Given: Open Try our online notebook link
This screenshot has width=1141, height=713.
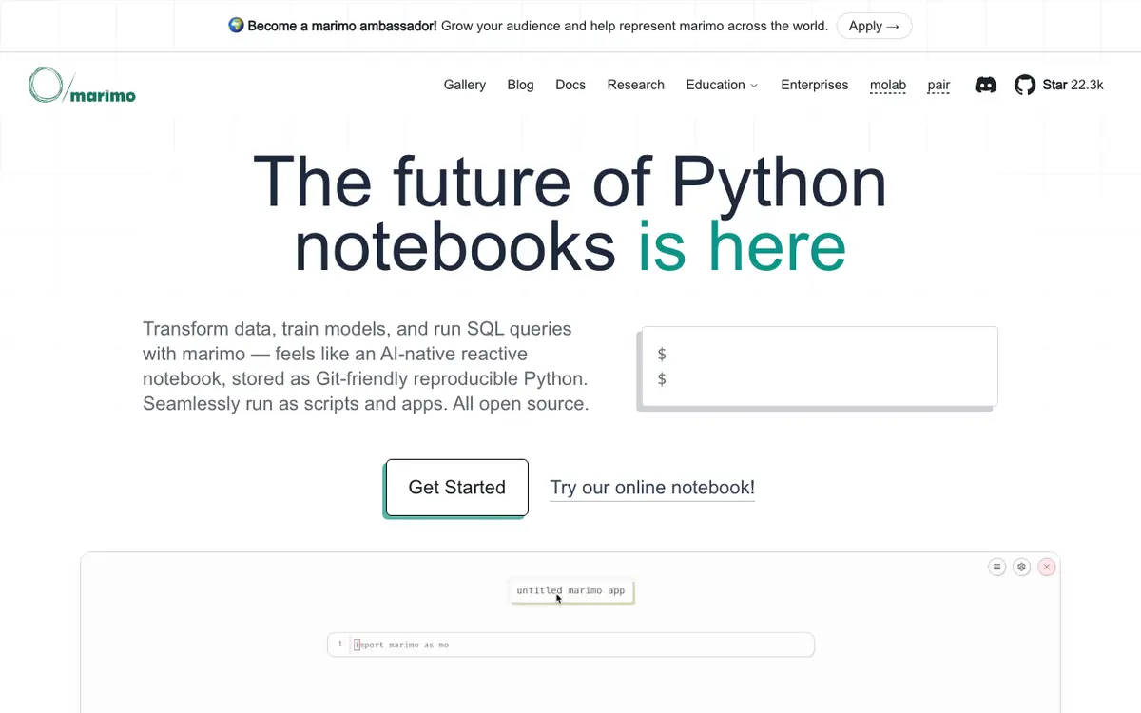Looking at the screenshot, I should (x=652, y=488).
